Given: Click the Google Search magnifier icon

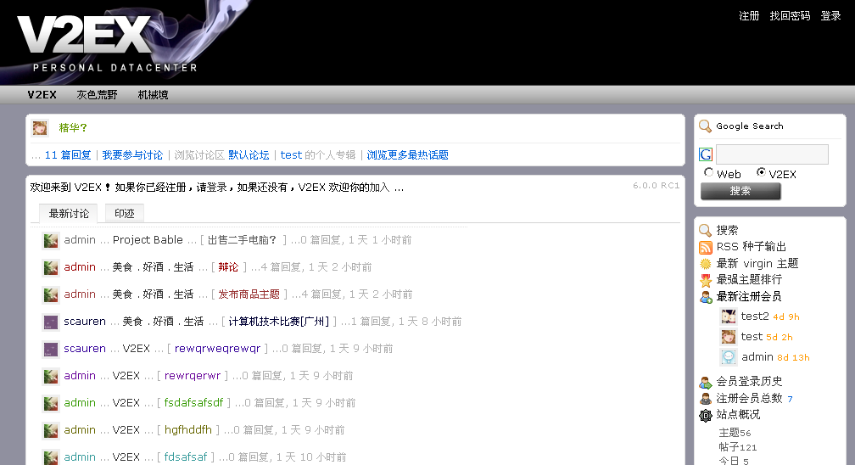Looking at the screenshot, I should pos(705,126).
